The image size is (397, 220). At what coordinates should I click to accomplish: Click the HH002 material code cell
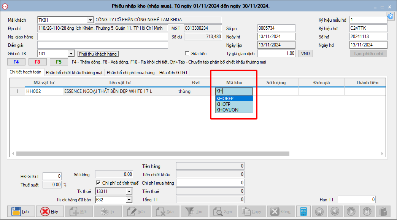point(44,91)
